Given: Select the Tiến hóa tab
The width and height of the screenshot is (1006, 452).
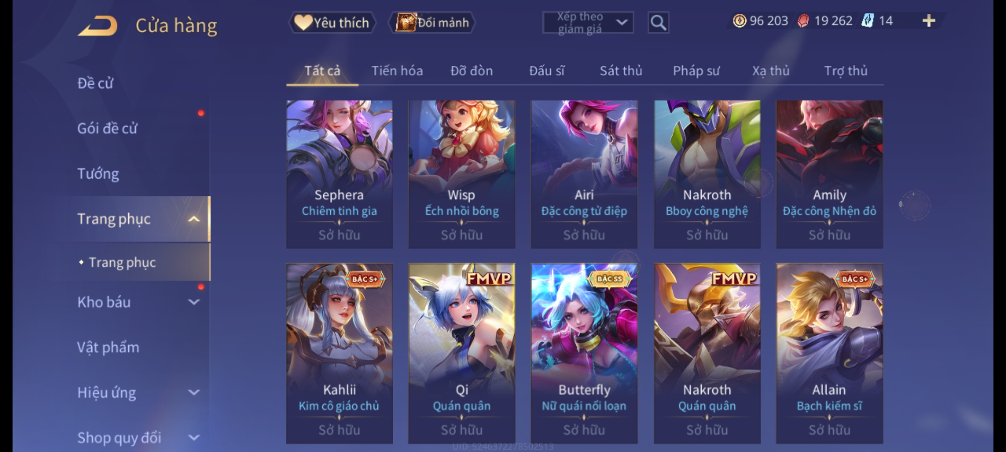Looking at the screenshot, I should [397, 71].
